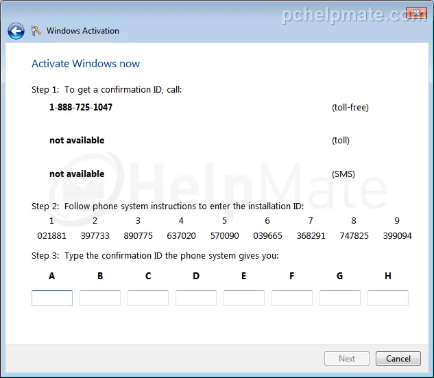The image size is (434, 378).
Task: Click the Cancel button
Action: coord(398,359)
